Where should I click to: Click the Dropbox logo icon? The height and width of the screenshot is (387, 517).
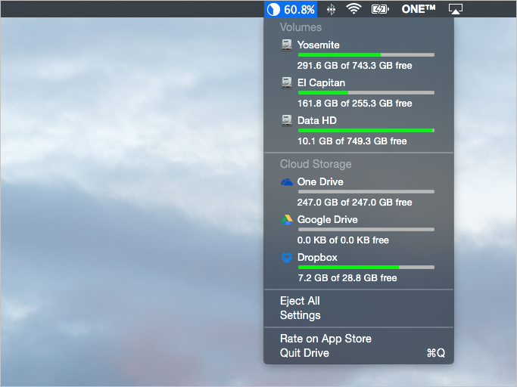pos(287,258)
